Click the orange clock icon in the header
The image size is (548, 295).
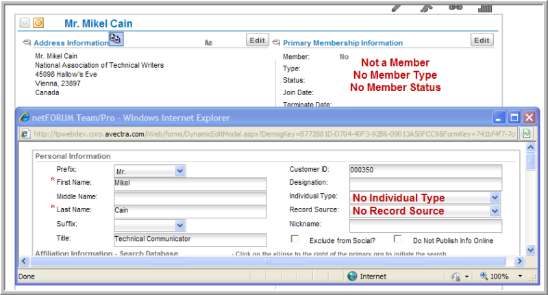coord(38,23)
